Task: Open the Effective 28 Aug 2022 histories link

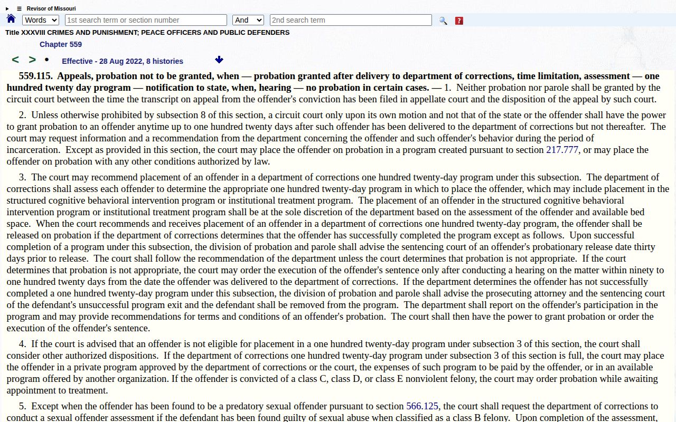Action: coord(123,61)
